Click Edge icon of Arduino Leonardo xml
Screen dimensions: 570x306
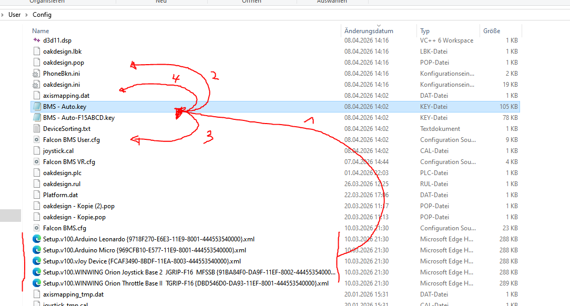coord(36,239)
